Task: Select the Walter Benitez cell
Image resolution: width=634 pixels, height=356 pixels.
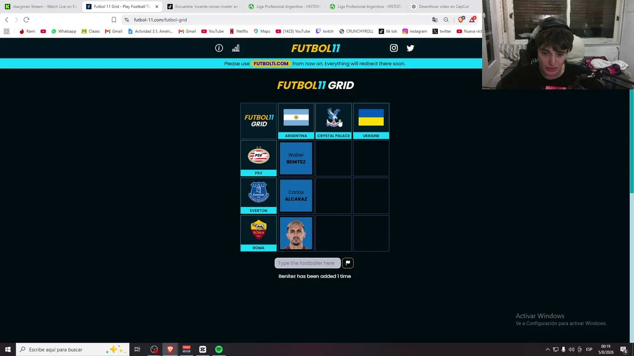Action: coord(296,158)
